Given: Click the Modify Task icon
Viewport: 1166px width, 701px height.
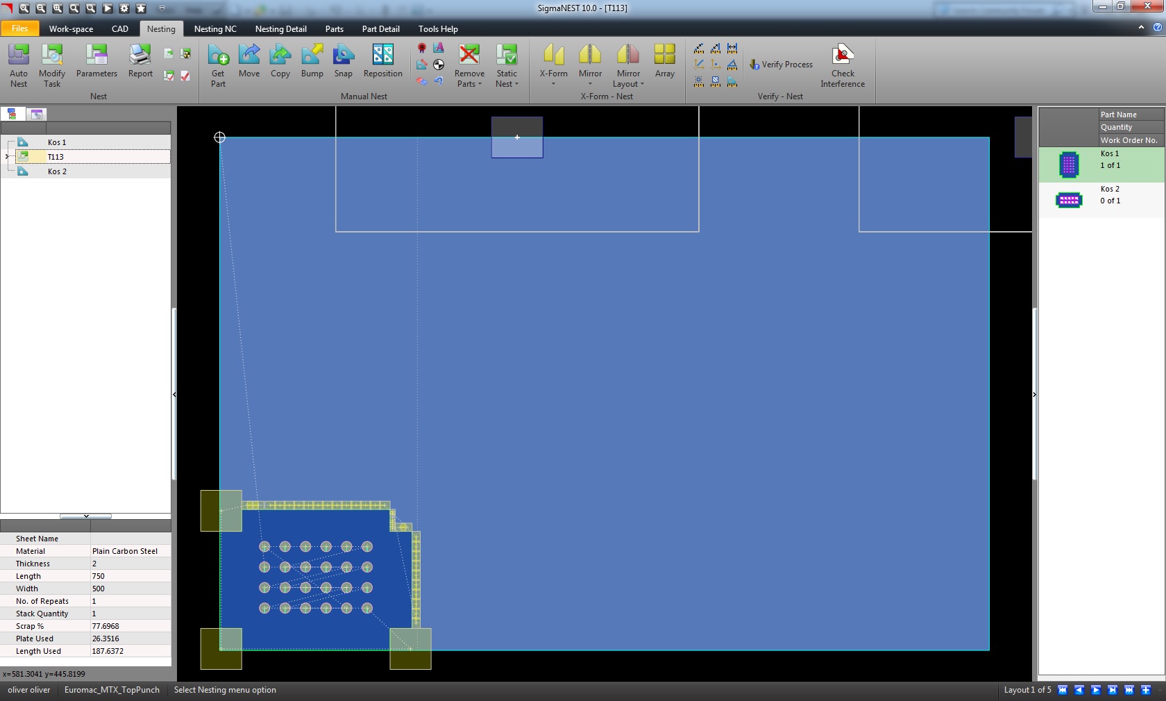Looking at the screenshot, I should pyautogui.click(x=52, y=65).
